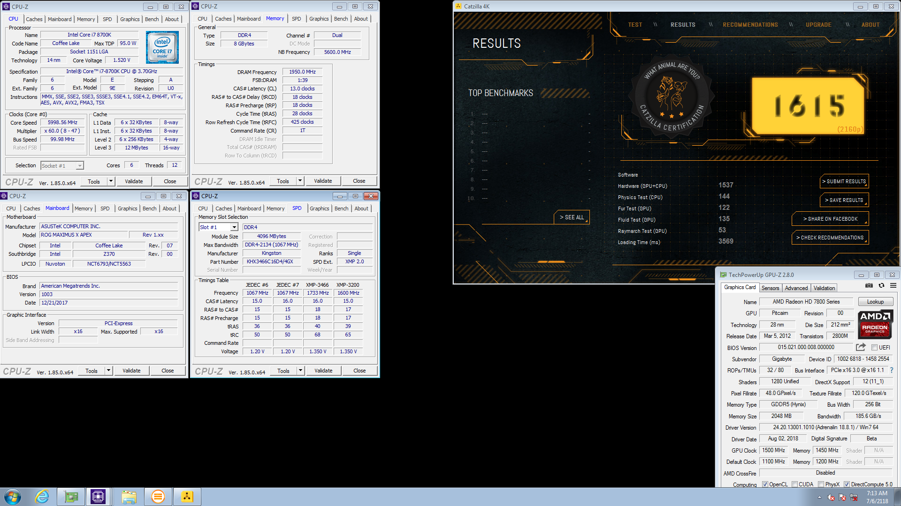This screenshot has width=901, height=506.
Task: Click SEE ALL under Top Benchmarks
Action: pyautogui.click(x=572, y=217)
